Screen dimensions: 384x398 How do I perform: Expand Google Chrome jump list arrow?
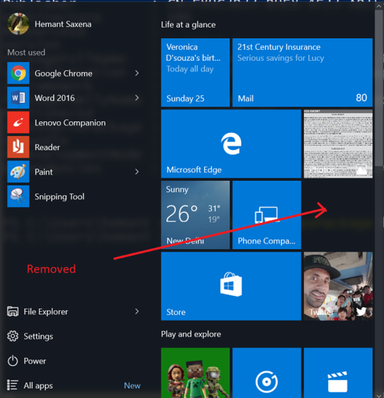pos(137,73)
